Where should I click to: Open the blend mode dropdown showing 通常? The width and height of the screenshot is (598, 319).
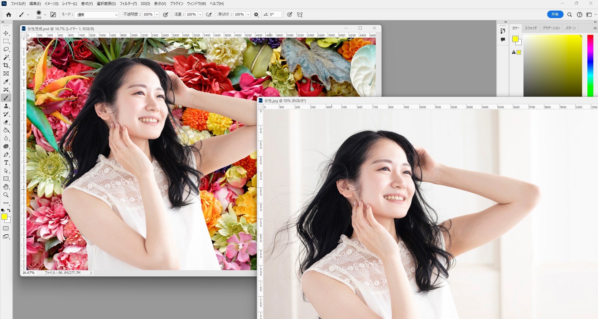click(x=96, y=15)
